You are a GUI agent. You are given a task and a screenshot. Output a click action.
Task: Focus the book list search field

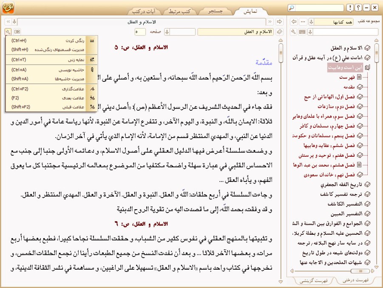coord(346,32)
